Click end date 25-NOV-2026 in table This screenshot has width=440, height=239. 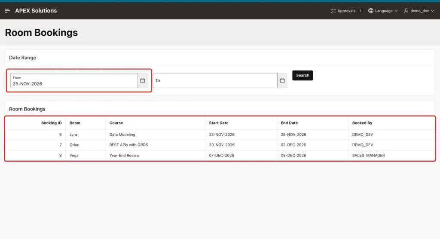[x=293, y=135]
